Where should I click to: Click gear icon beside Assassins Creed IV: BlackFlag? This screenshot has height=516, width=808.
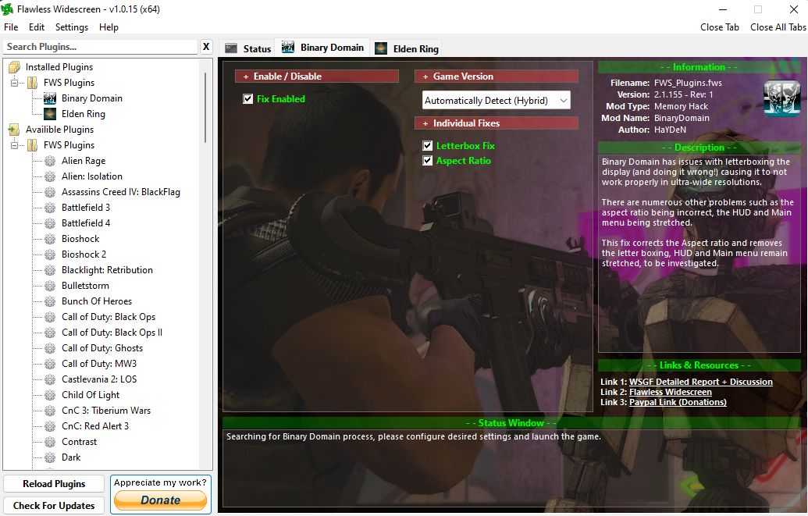(x=50, y=192)
